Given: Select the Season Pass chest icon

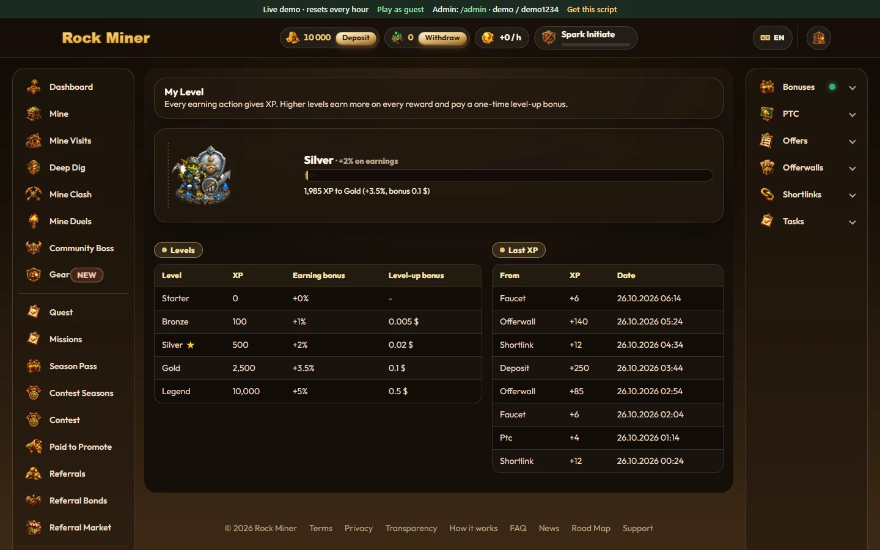Looking at the screenshot, I should point(34,366).
